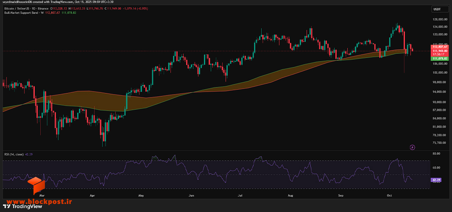
Task: Click the 78,200.00 price axis label
Action: click(439, 135)
